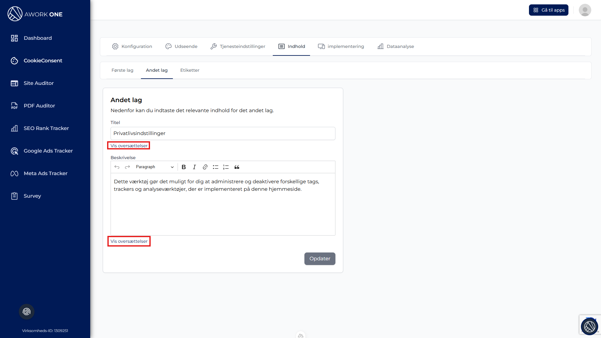Redo the last edit in the description
The image size is (601, 338).
click(x=127, y=167)
